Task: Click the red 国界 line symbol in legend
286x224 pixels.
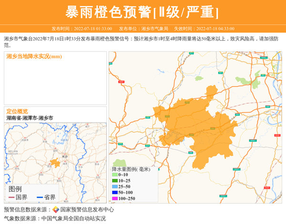Action: coord(11,197)
